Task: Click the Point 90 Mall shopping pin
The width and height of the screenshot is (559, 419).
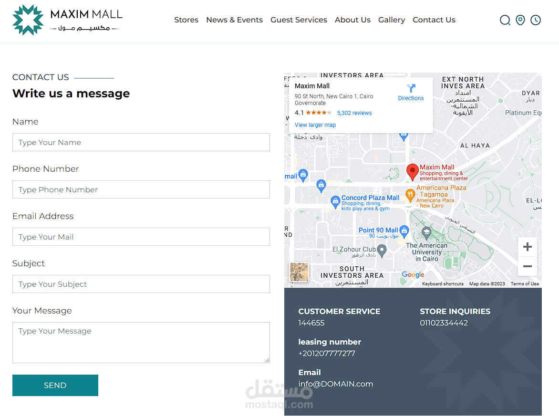Action: (x=404, y=231)
